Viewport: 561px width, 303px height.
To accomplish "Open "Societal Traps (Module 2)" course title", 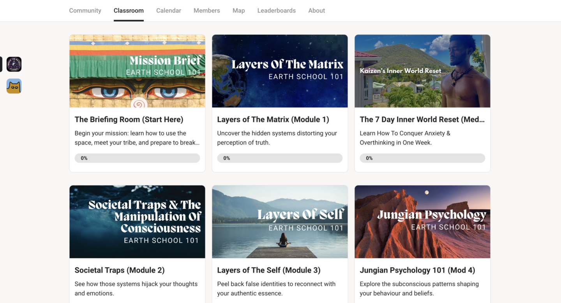I will [120, 270].
